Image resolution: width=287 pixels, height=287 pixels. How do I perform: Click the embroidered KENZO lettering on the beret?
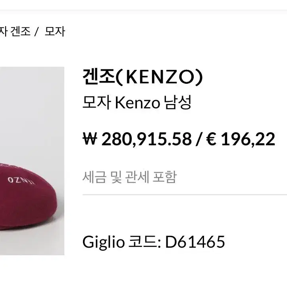point(21,181)
